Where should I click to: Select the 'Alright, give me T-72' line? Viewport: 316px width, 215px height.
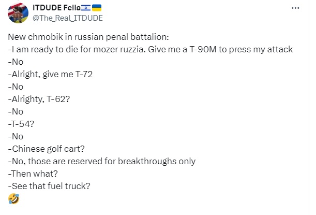point(50,74)
